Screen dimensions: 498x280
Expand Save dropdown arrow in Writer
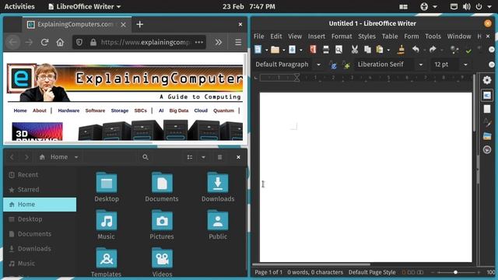[301, 50]
